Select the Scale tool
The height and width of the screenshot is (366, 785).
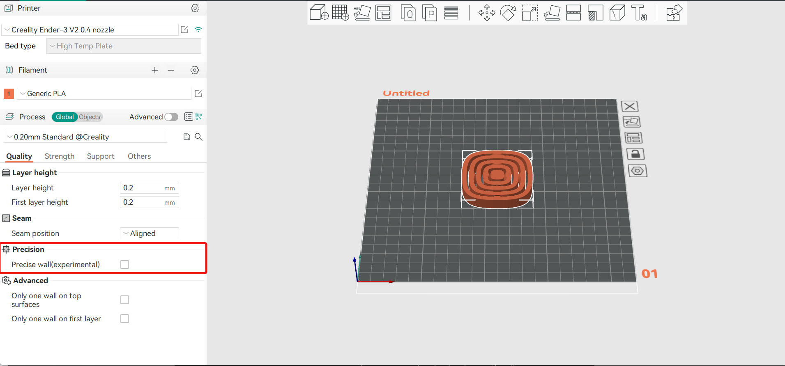[x=529, y=13]
